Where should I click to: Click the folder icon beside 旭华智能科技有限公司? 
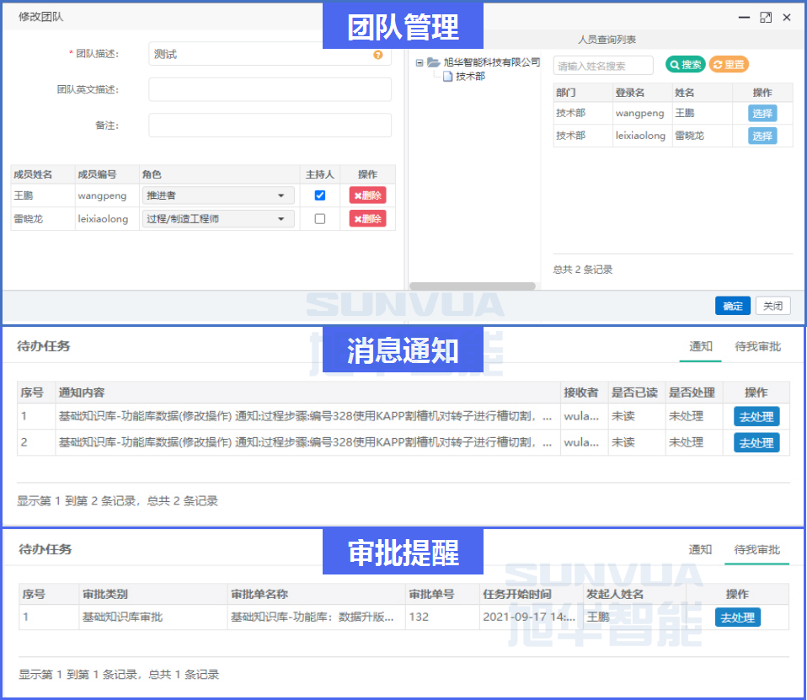coord(434,61)
